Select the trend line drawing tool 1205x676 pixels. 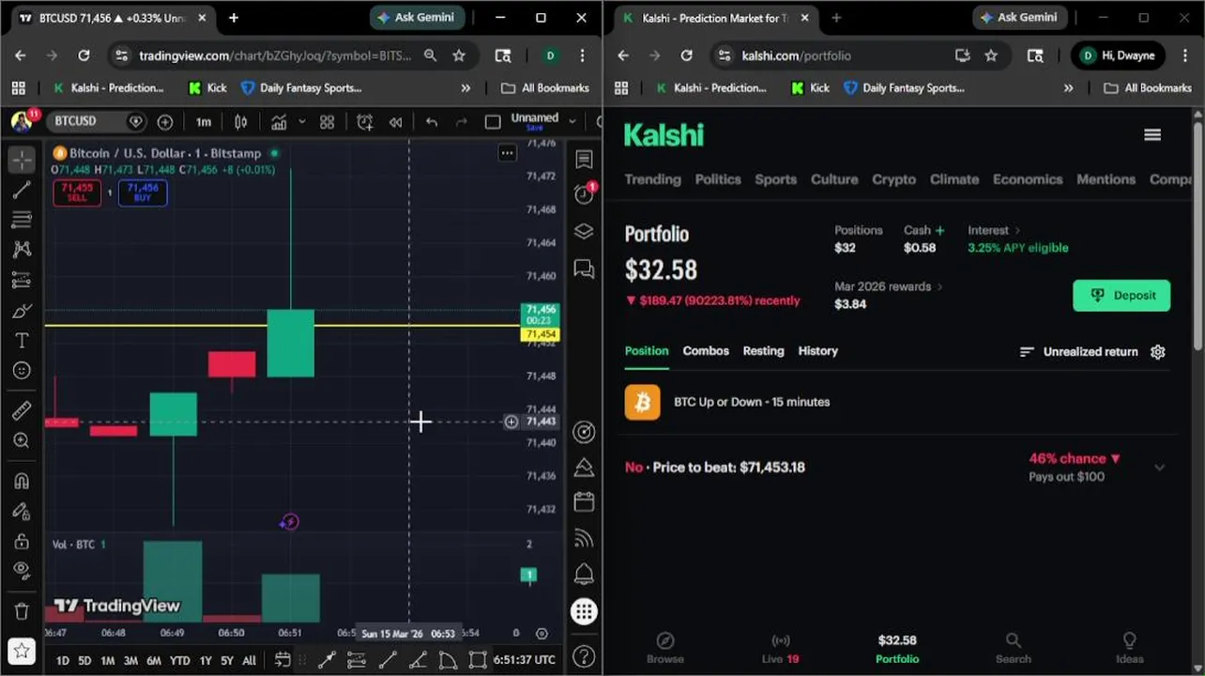[x=22, y=190]
